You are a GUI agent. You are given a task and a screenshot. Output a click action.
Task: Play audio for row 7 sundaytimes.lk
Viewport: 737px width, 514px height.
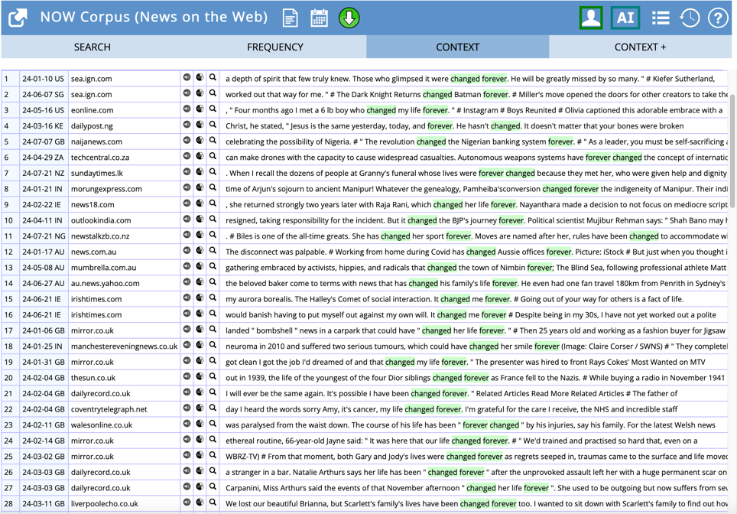click(x=187, y=171)
